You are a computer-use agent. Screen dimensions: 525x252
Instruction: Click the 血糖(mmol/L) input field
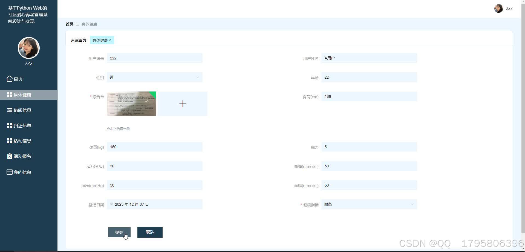[369, 166]
